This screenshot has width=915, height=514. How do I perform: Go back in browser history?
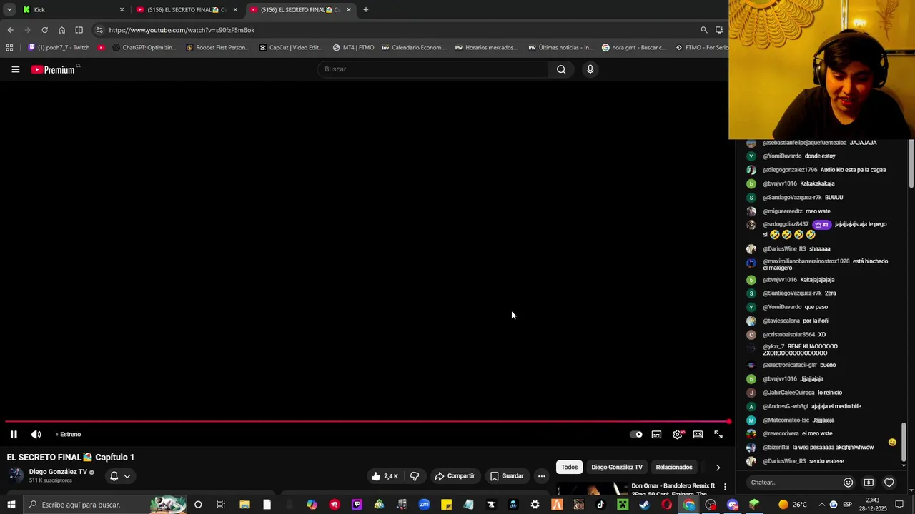[10, 30]
